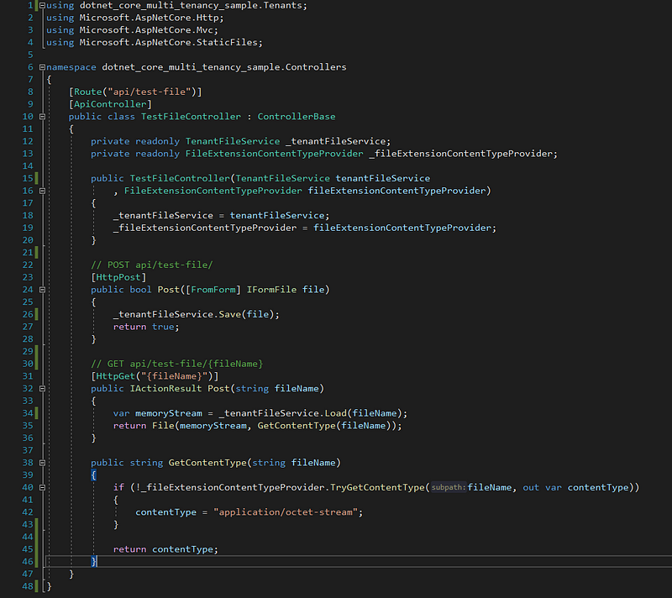Click the "application/octet-stream" string literal

(286, 512)
